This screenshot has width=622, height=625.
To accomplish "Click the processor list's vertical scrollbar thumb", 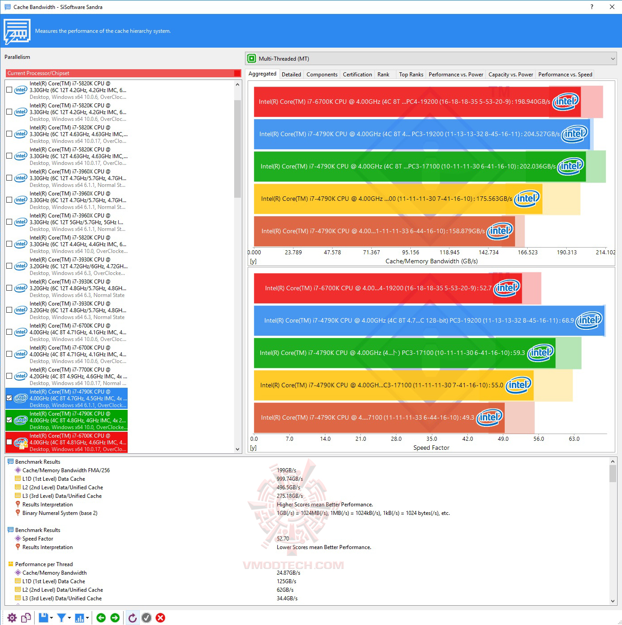I will [x=237, y=148].
